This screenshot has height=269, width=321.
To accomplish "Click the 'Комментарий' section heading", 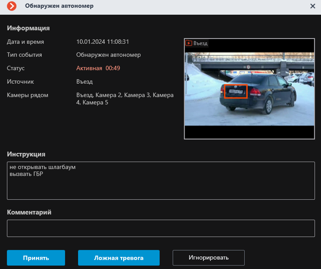I will coord(29,212).
